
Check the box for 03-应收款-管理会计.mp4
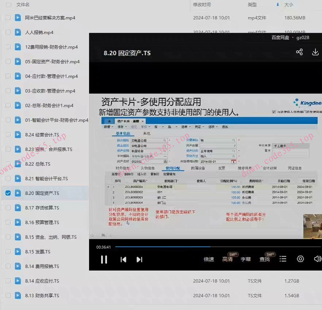pyautogui.click(x=8, y=91)
